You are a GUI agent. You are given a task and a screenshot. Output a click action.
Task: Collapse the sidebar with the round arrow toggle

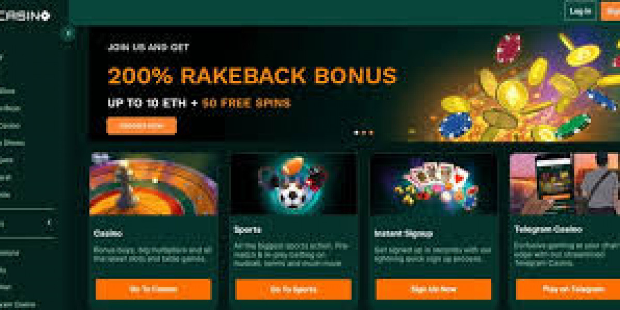pyautogui.click(x=67, y=34)
